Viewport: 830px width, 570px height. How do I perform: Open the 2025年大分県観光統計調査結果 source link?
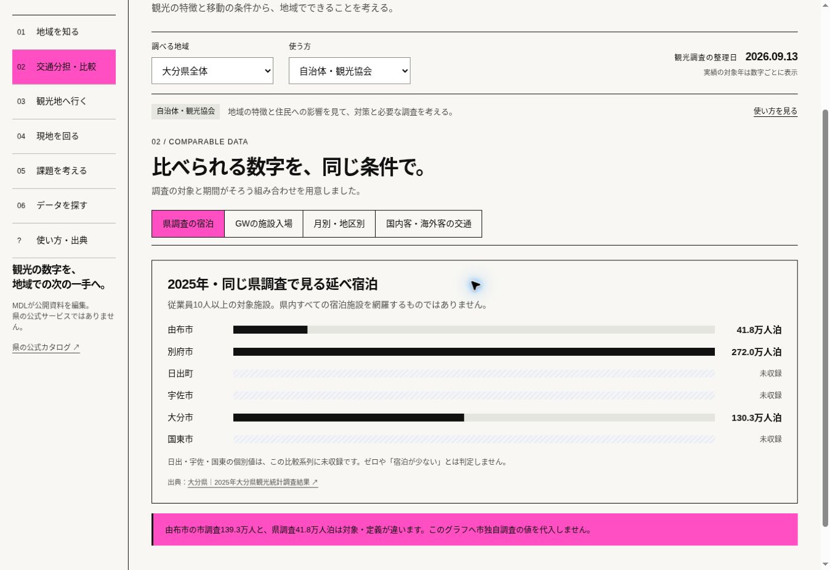pyautogui.click(x=253, y=483)
